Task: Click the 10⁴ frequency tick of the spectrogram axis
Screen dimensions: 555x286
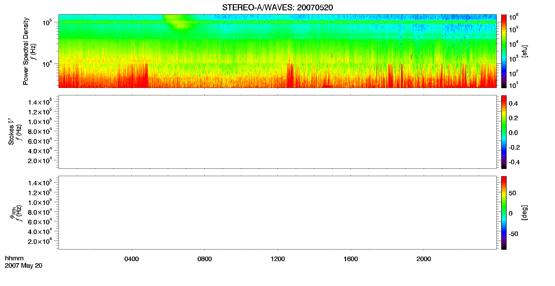Action: click(x=47, y=64)
